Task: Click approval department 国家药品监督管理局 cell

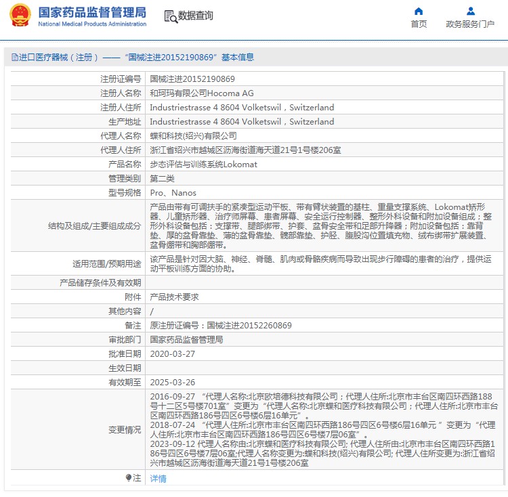Action: tap(186, 340)
